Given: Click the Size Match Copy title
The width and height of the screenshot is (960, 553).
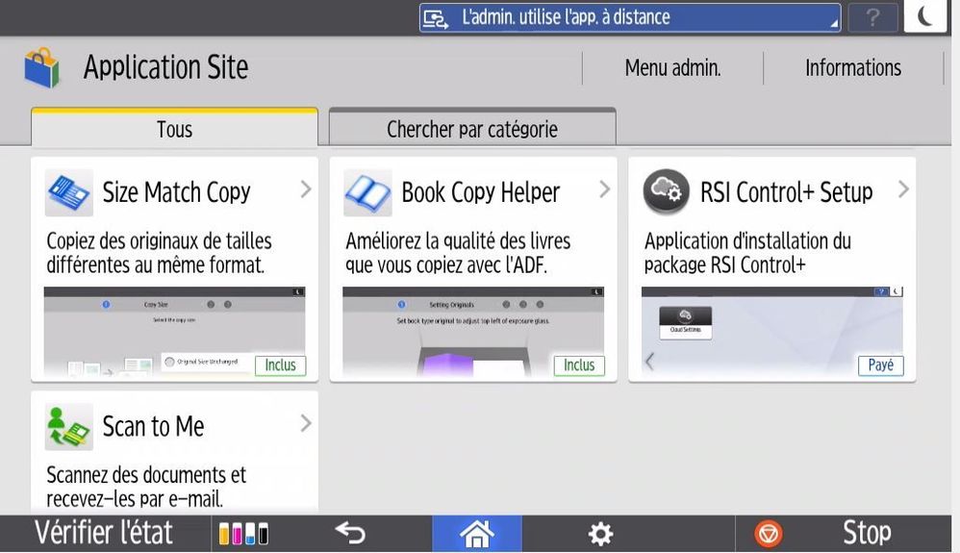Looking at the screenshot, I should (x=176, y=192).
